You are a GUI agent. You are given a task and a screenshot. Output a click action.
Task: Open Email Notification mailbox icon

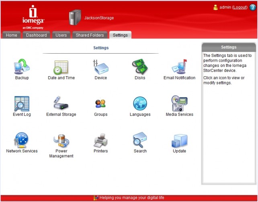[179, 67]
